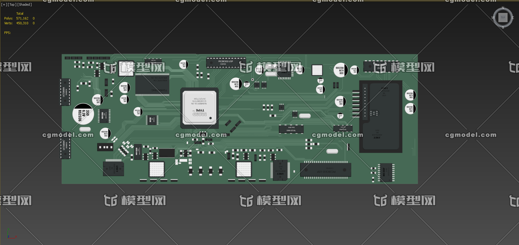Click the TOP face of the ViewCube

pyautogui.click(x=503, y=17)
